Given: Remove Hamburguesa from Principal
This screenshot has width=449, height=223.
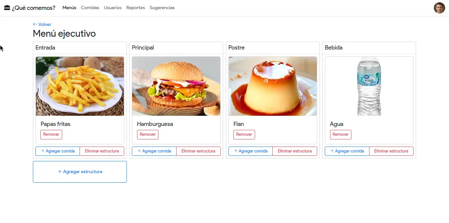Looking at the screenshot, I should [x=148, y=134].
